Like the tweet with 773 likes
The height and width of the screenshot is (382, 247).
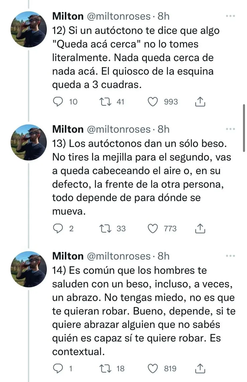tap(153, 229)
